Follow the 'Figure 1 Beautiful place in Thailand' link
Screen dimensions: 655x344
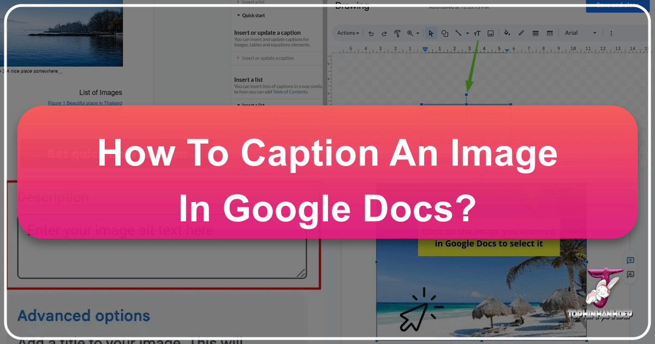pos(85,103)
